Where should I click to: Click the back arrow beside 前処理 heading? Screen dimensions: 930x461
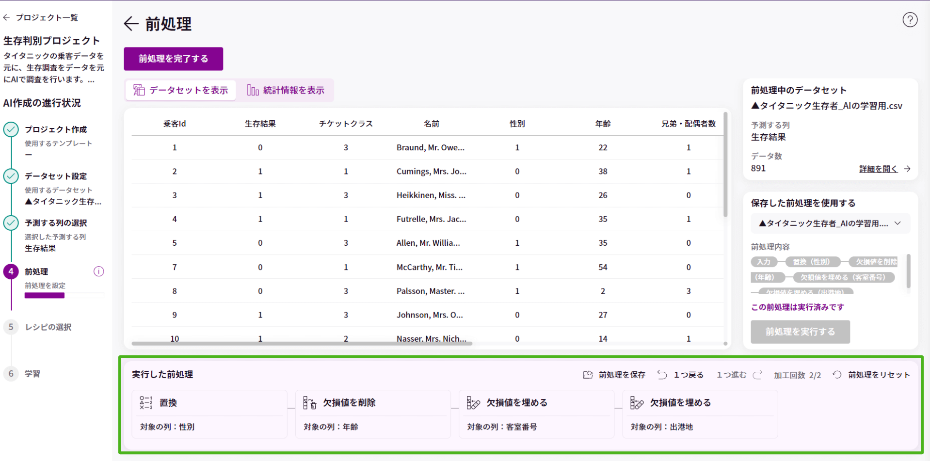131,23
